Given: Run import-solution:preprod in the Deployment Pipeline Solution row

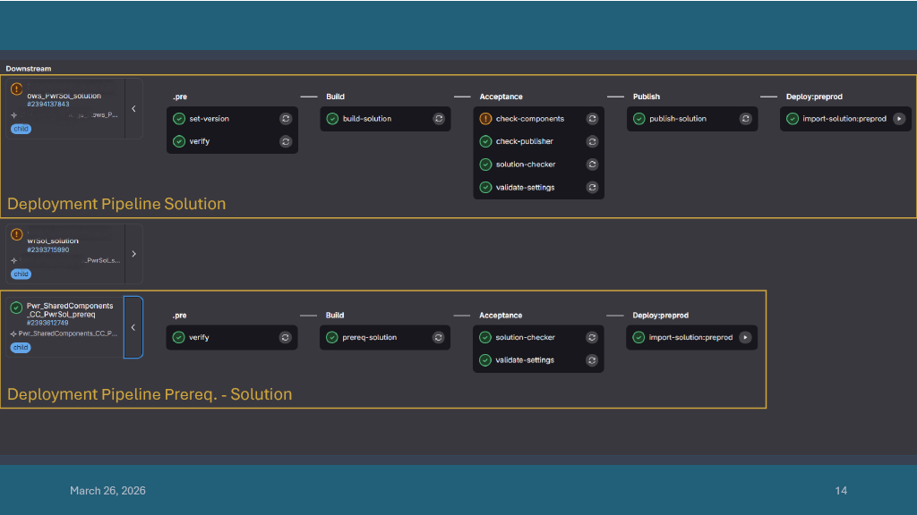Looking at the screenshot, I should pos(899,118).
